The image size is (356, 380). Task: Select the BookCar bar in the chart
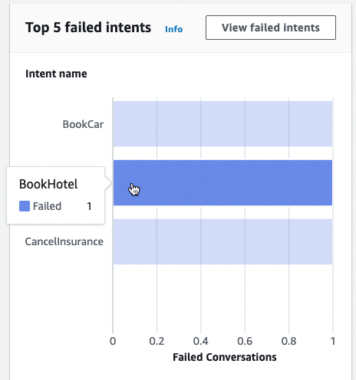point(222,124)
